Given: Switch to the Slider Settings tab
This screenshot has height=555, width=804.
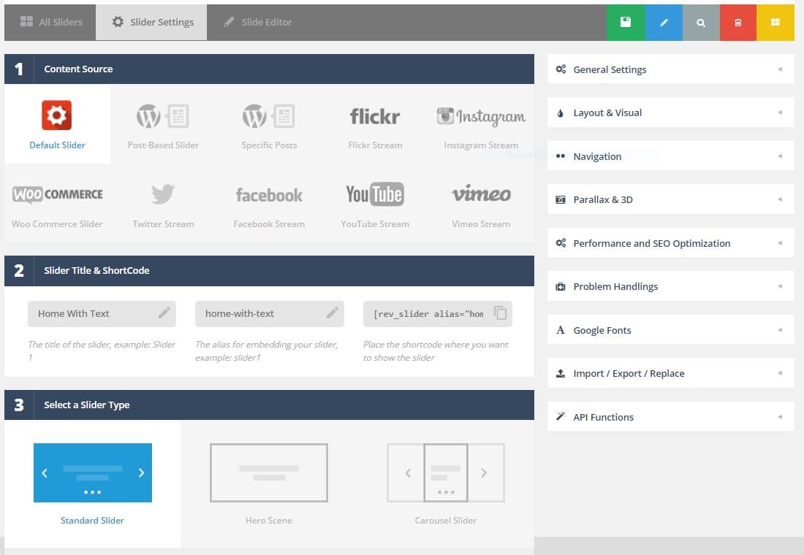Looking at the screenshot, I should [x=152, y=22].
